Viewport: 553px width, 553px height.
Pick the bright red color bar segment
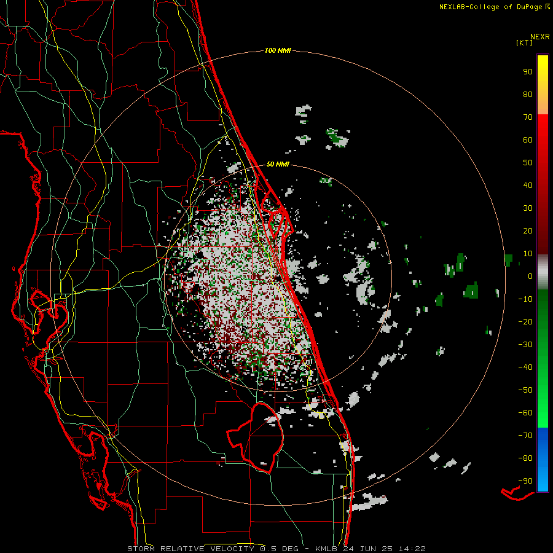[543, 128]
